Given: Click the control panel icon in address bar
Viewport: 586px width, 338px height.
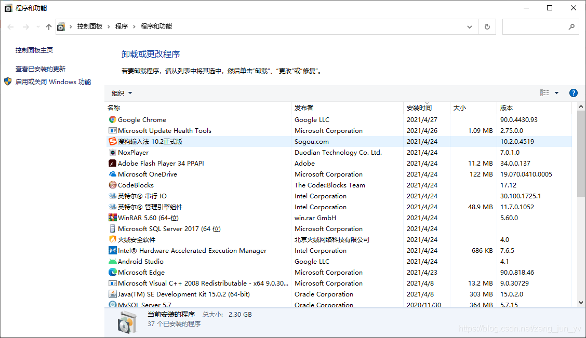Looking at the screenshot, I should [x=61, y=26].
